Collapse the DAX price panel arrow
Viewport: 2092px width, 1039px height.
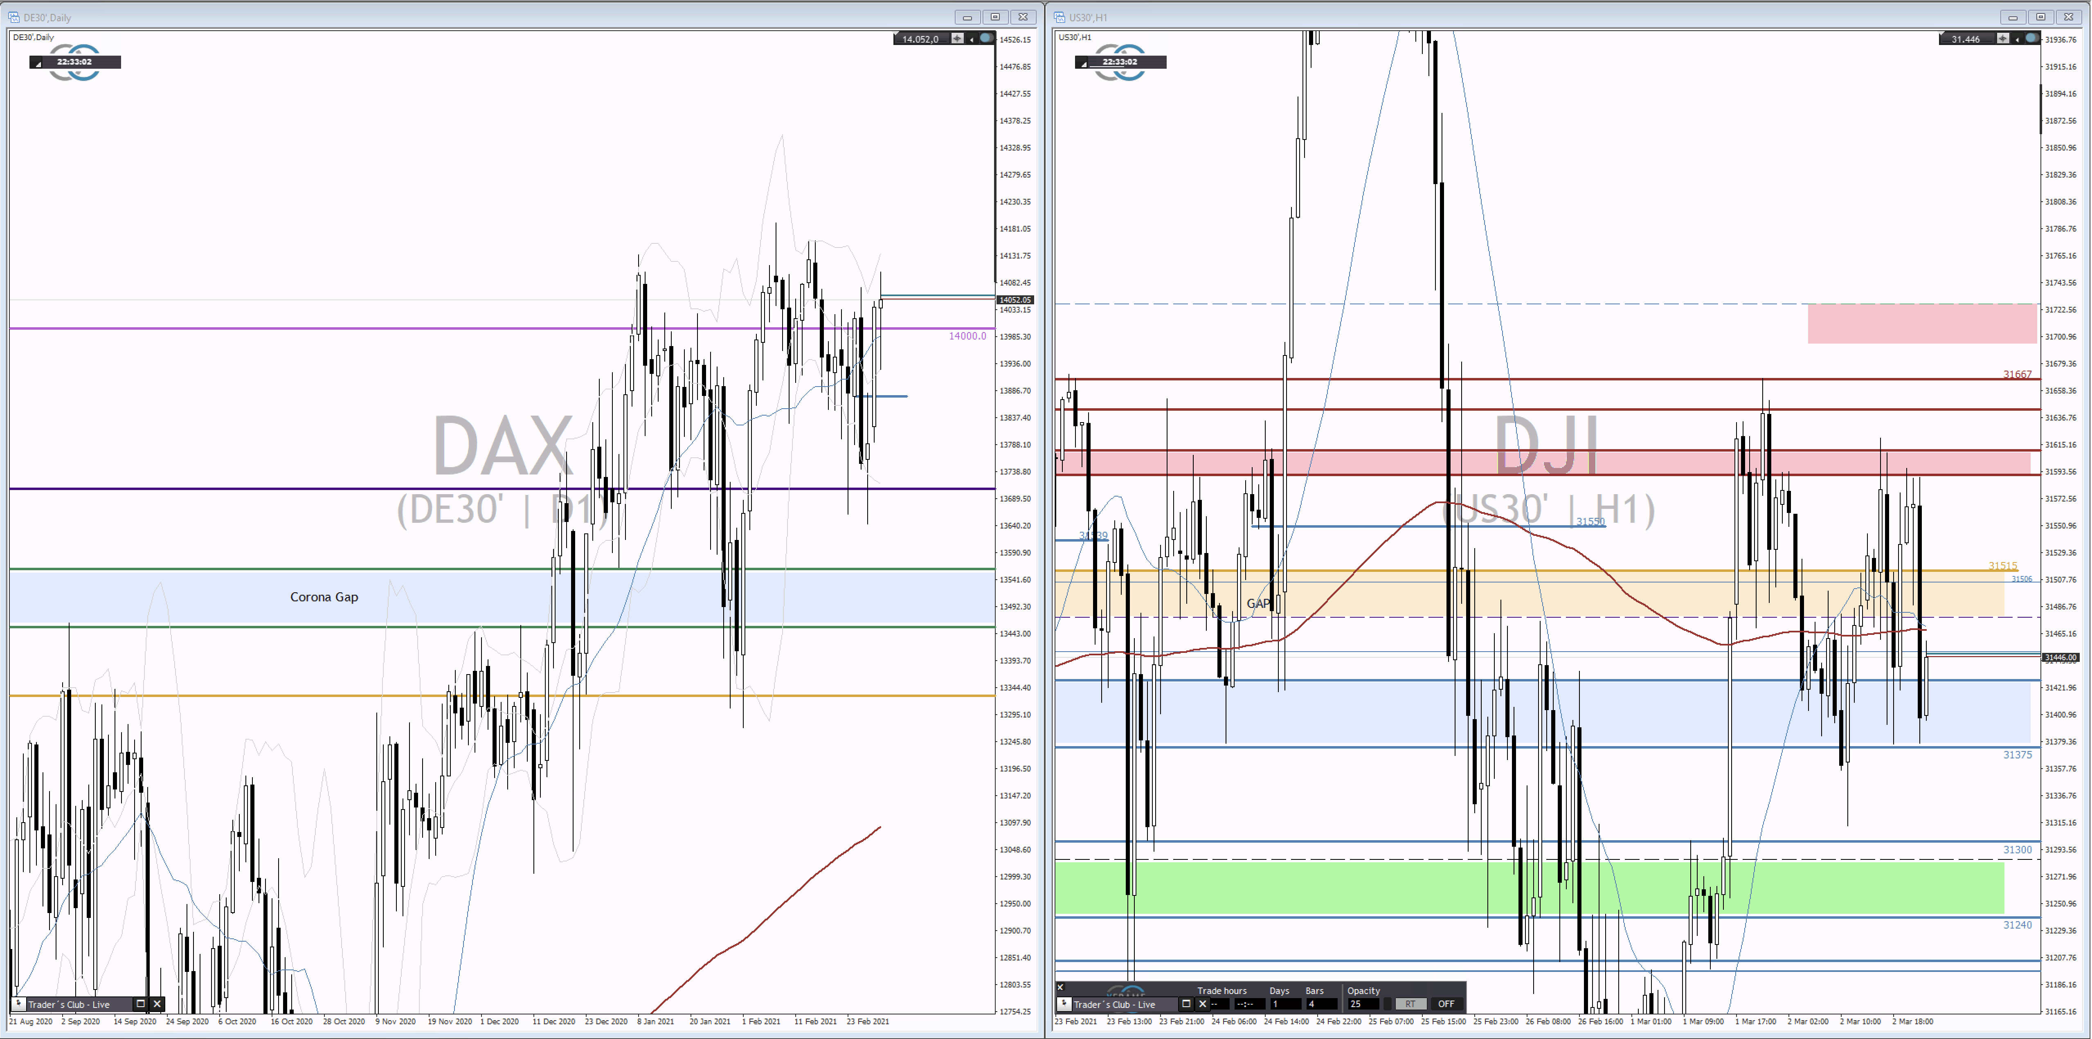(x=971, y=39)
